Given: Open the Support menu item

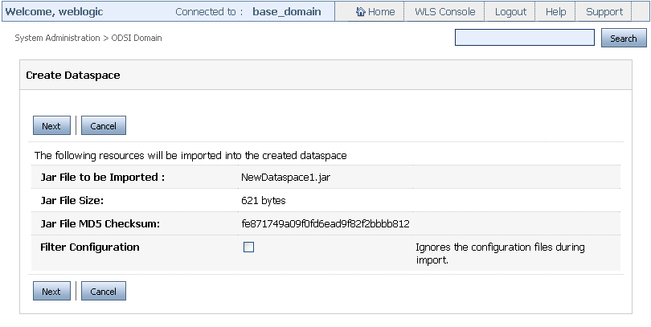Looking at the screenshot, I should coord(604,11).
